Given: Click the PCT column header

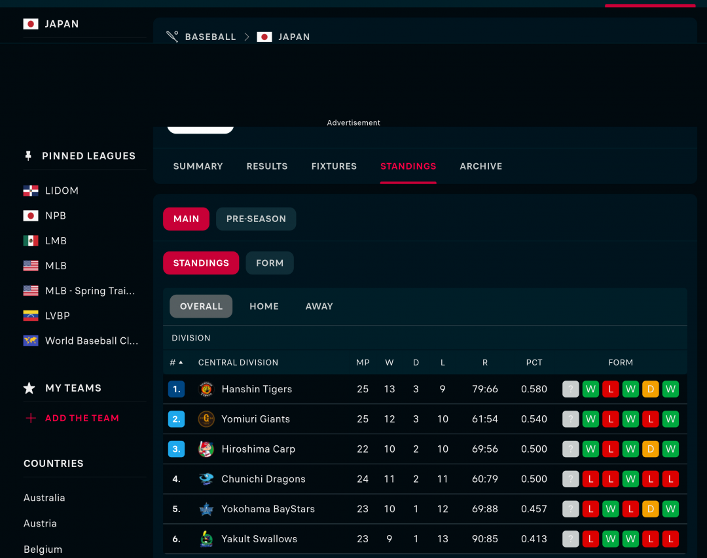Looking at the screenshot, I should pyautogui.click(x=534, y=362).
